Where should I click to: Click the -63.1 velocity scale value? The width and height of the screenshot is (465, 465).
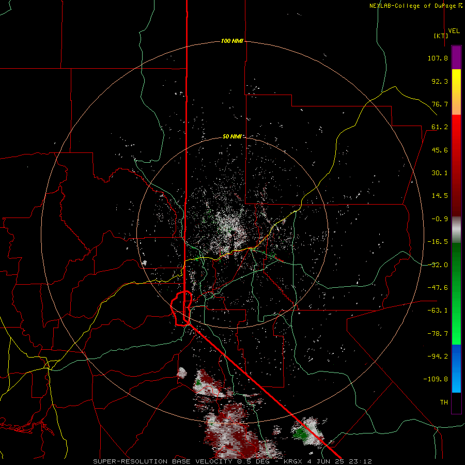tap(438, 311)
